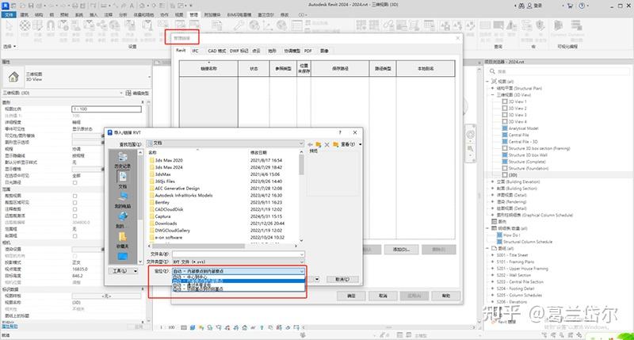Select Structural Column Schedule in Project Browser
The image size is (634, 340).
pyautogui.click(x=527, y=242)
